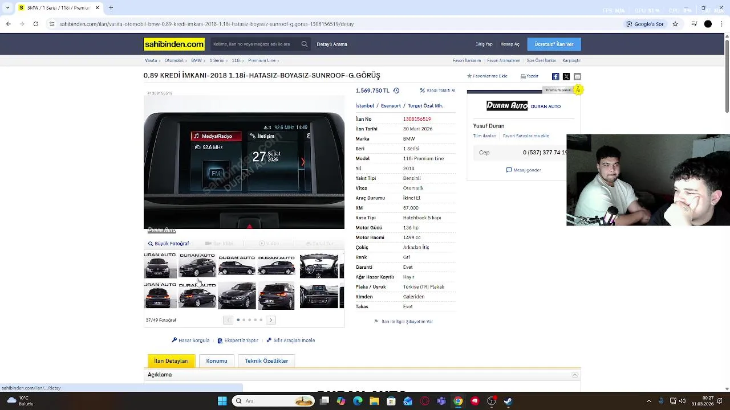Open price history icon next to 1.569.750 TL
730x410 pixels.
[396, 91]
